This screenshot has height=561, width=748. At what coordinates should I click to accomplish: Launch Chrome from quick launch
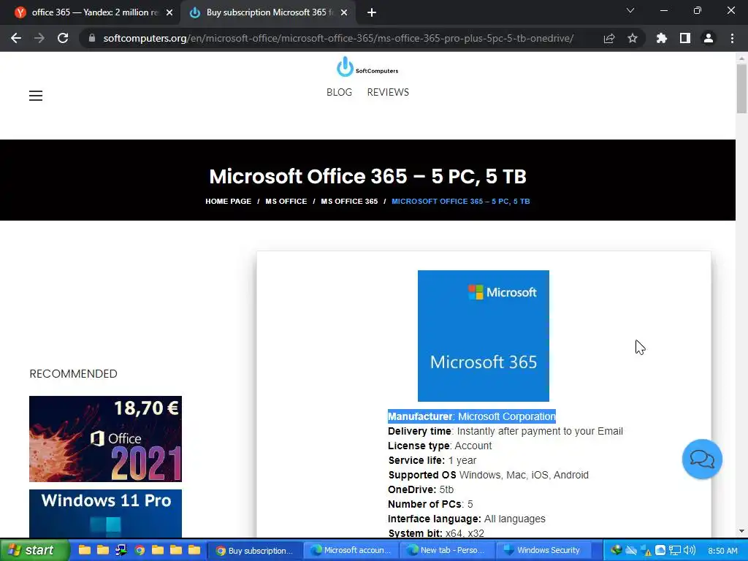[x=140, y=550]
